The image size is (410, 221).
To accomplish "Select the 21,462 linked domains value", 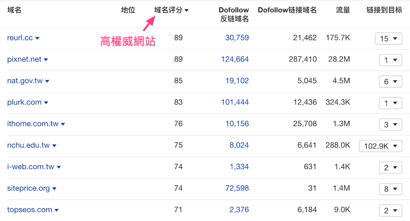I will click(x=305, y=38).
